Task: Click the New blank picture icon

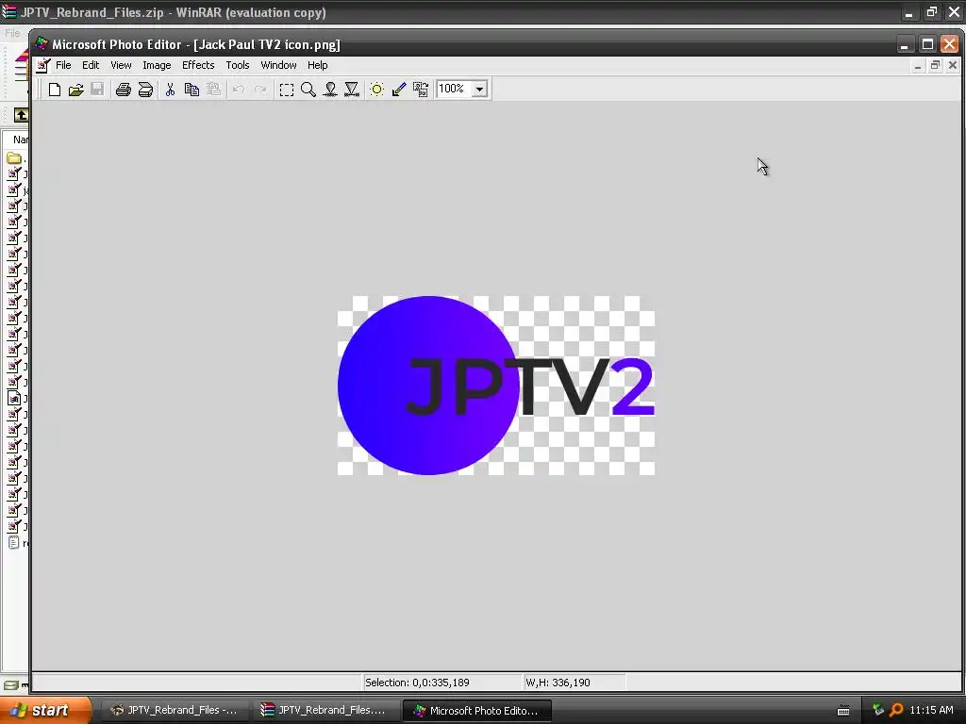Action: [54, 90]
